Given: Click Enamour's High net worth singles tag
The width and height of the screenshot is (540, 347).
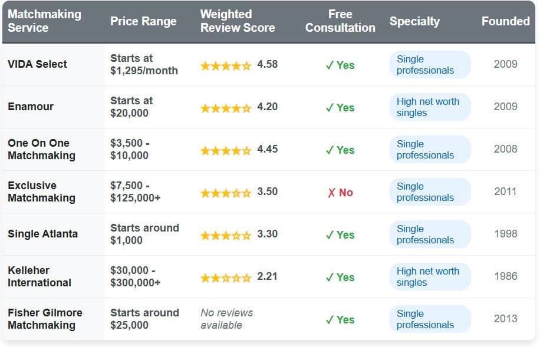Looking at the screenshot, I should (430, 107).
